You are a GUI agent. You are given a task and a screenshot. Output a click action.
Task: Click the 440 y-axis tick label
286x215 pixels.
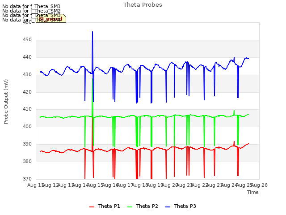coord(27,57)
